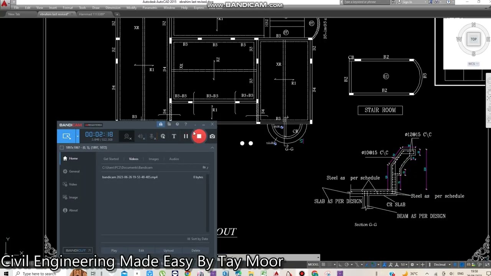This screenshot has height=276, width=491.
Task: Open WCS dropdown below ViewCube
Action: (473, 64)
